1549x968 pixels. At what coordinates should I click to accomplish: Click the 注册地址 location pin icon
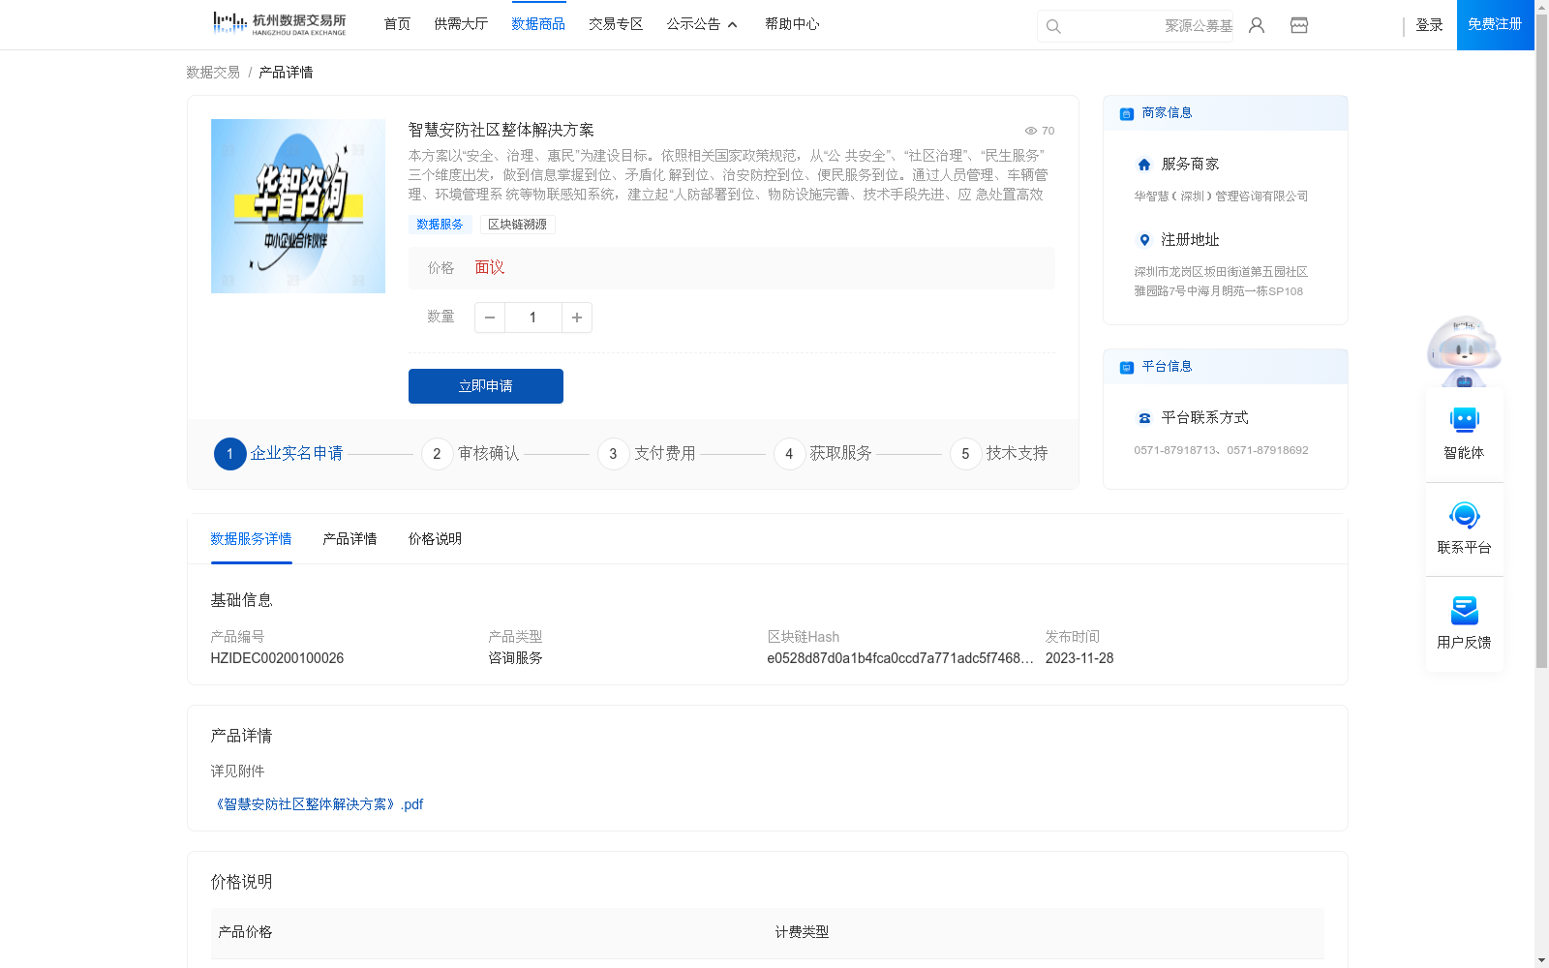tap(1144, 240)
